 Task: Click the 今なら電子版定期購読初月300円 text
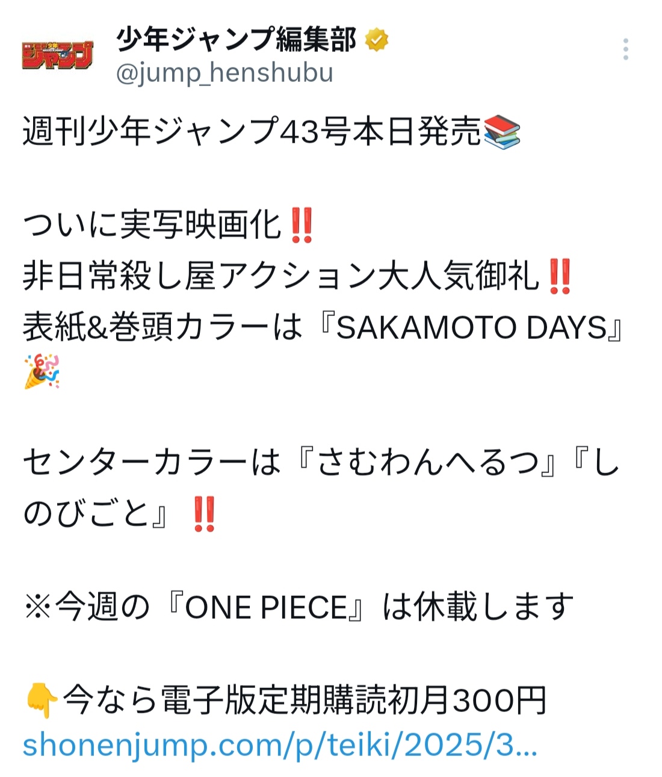305,701
